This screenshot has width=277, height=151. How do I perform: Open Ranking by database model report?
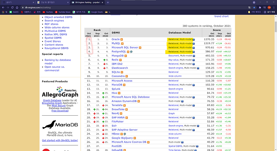58,62
